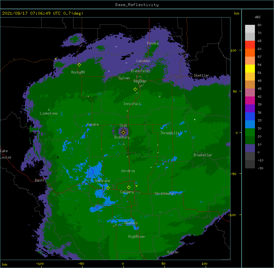The width and height of the screenshot is (274, 268).
Task: Click the Sylvan label
Action: click(x=124, y=78)
